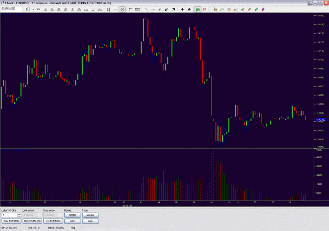Activate the crosshair cursor tool
Image resolution: width=329 pixels, height=231 pixels.
131,9
